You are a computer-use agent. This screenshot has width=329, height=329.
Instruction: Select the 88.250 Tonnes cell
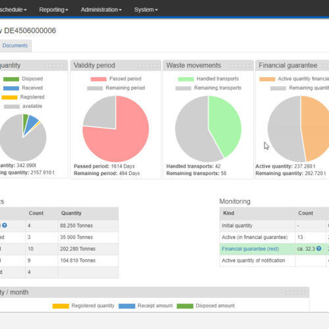(x=88, y=226)
